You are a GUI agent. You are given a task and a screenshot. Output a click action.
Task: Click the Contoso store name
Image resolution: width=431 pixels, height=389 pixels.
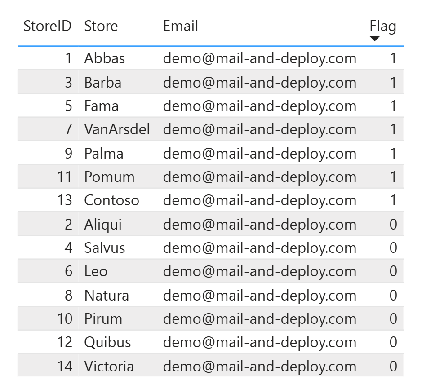click(x=111, y=200)
